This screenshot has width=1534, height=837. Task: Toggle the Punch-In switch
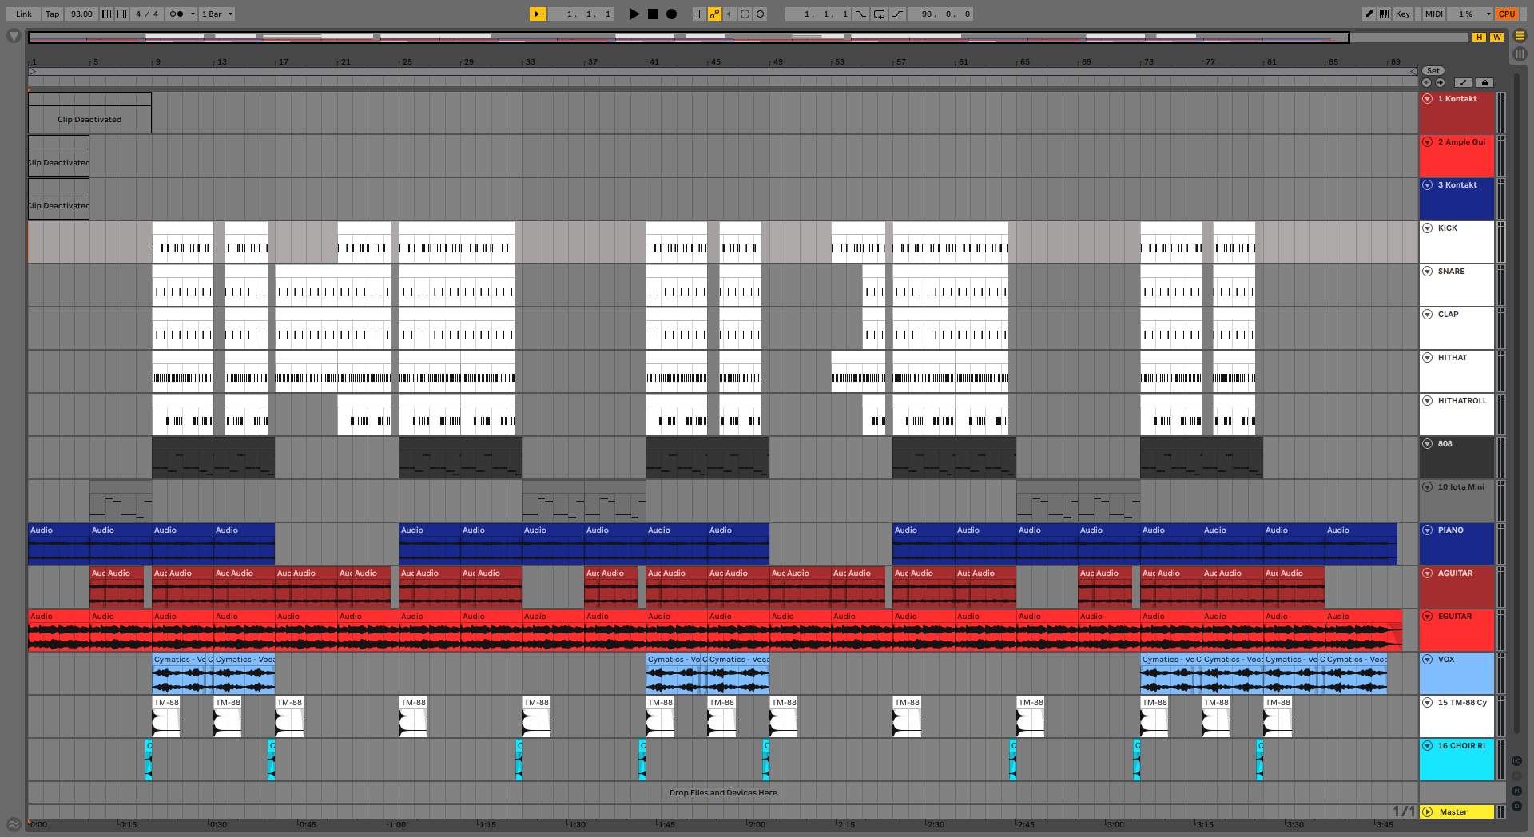point(860,14)
